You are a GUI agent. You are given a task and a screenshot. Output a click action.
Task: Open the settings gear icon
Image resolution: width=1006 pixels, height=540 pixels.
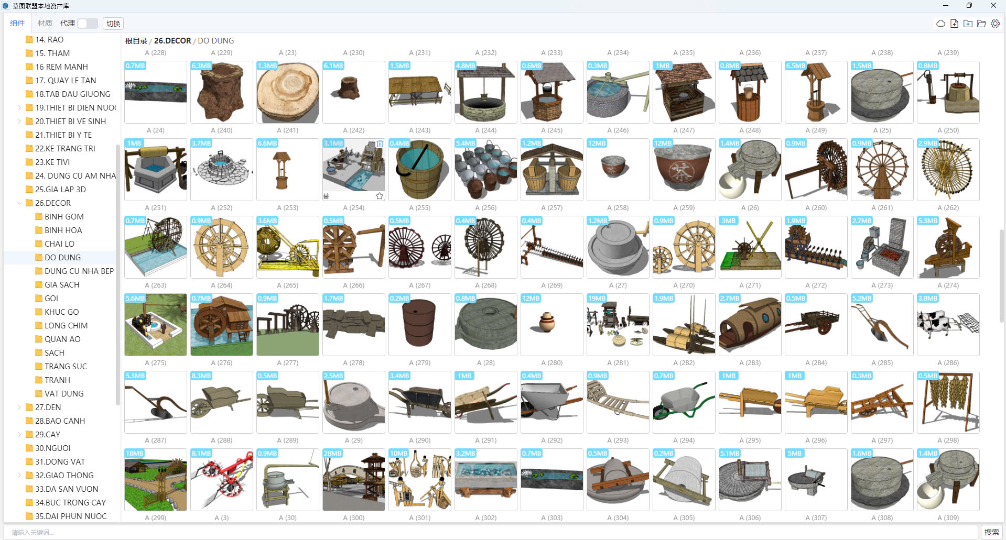pyautogui.click(x=995, y=24)
